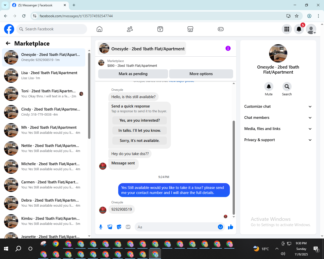
Task: Click the install app icon in address bar
Action: coord(288,16)
